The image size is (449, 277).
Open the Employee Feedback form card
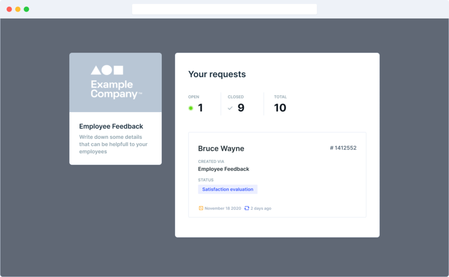tap(116, 108)
